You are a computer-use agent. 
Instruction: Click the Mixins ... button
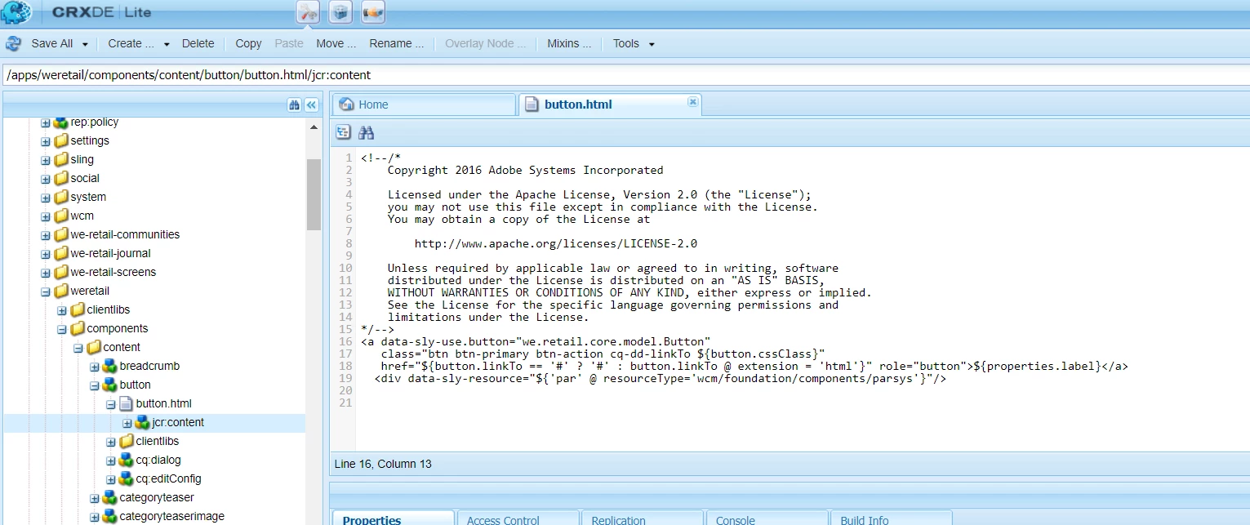(569, 43)
